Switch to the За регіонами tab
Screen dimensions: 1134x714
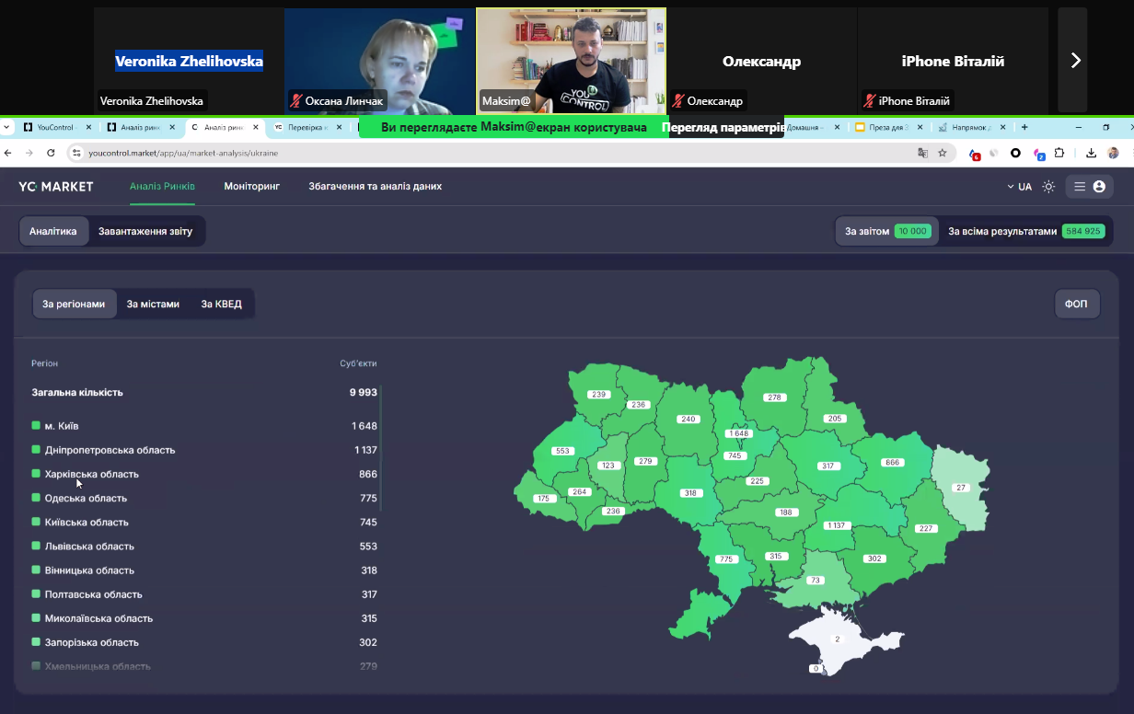(x=74, y=304)
